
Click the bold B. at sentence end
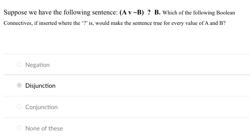click(x=157, y=12)
